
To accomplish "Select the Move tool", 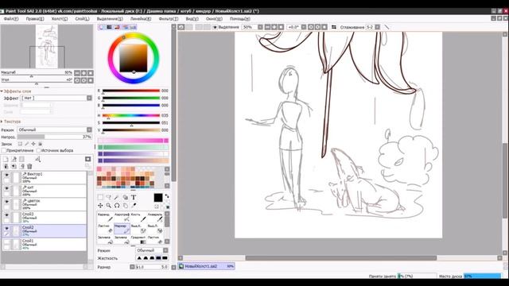I will [x=100, y=205].
